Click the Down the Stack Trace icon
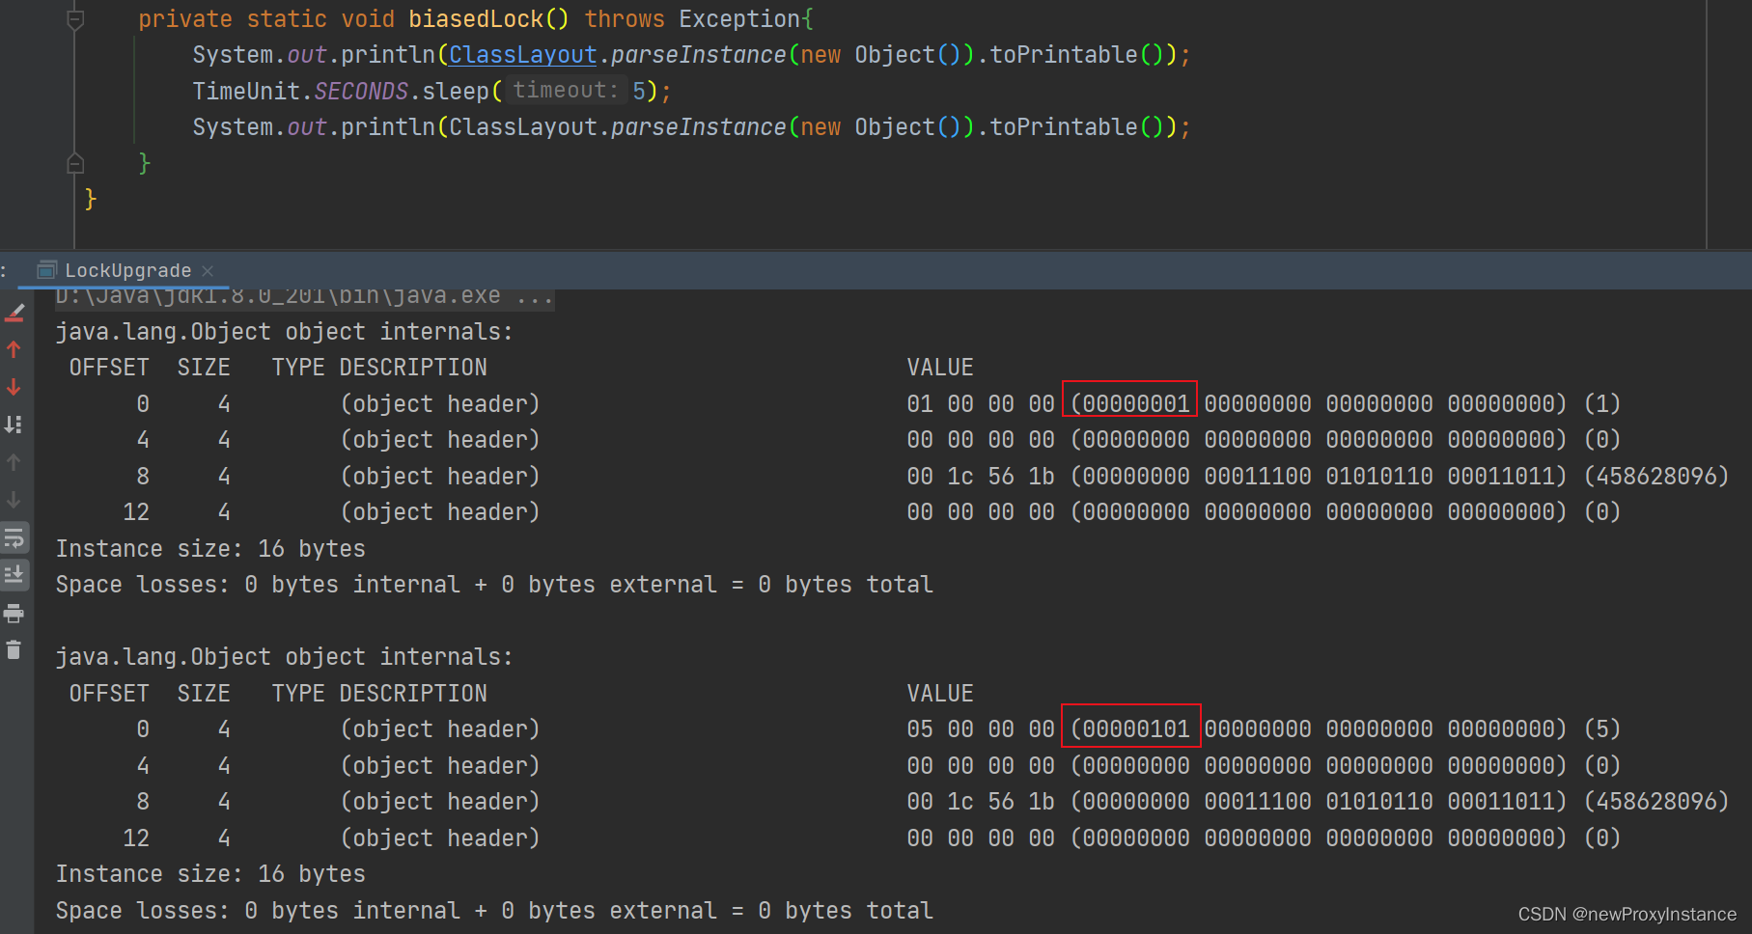This screenshot has height=934, width=1752. [14, 386]
